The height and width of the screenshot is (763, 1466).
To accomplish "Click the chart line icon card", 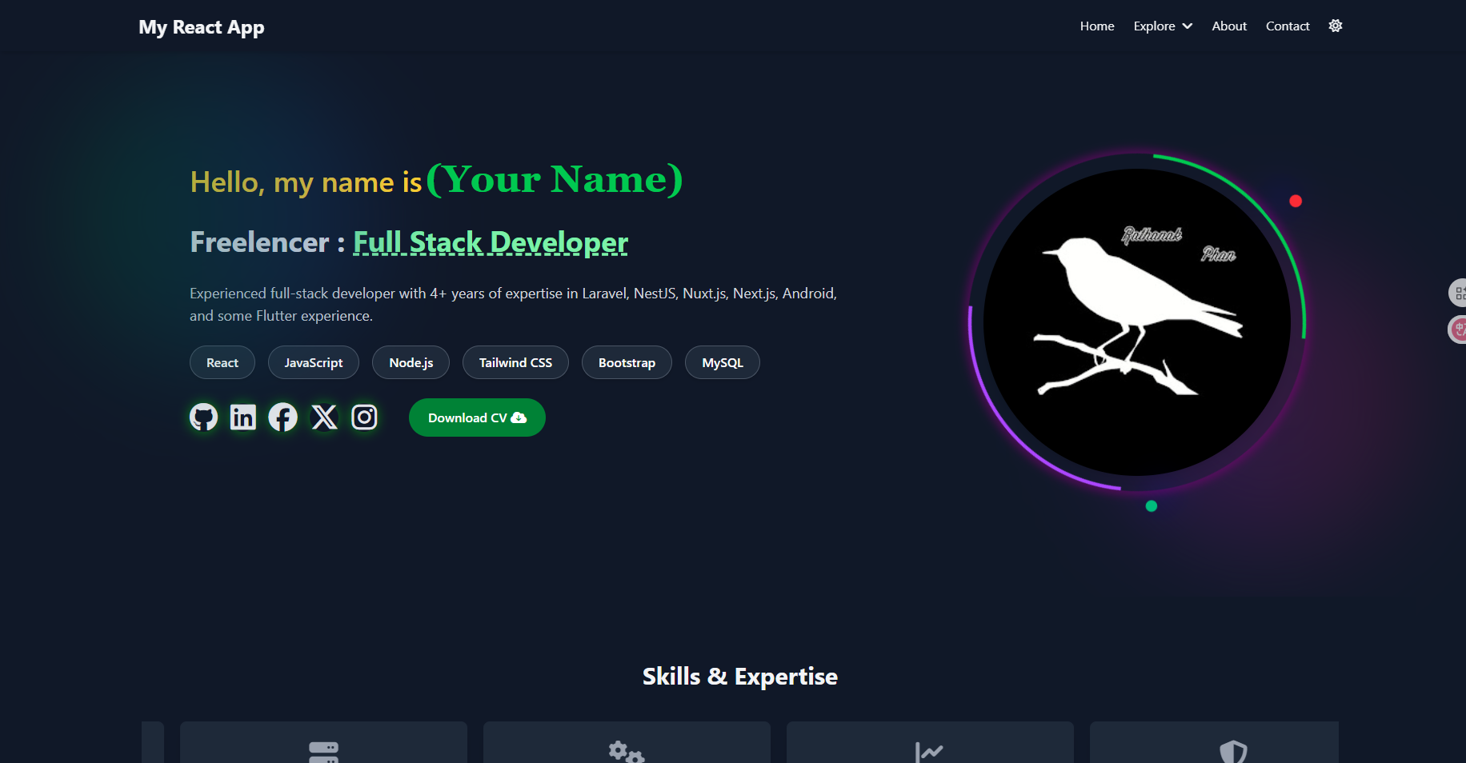I will [929, 752].
